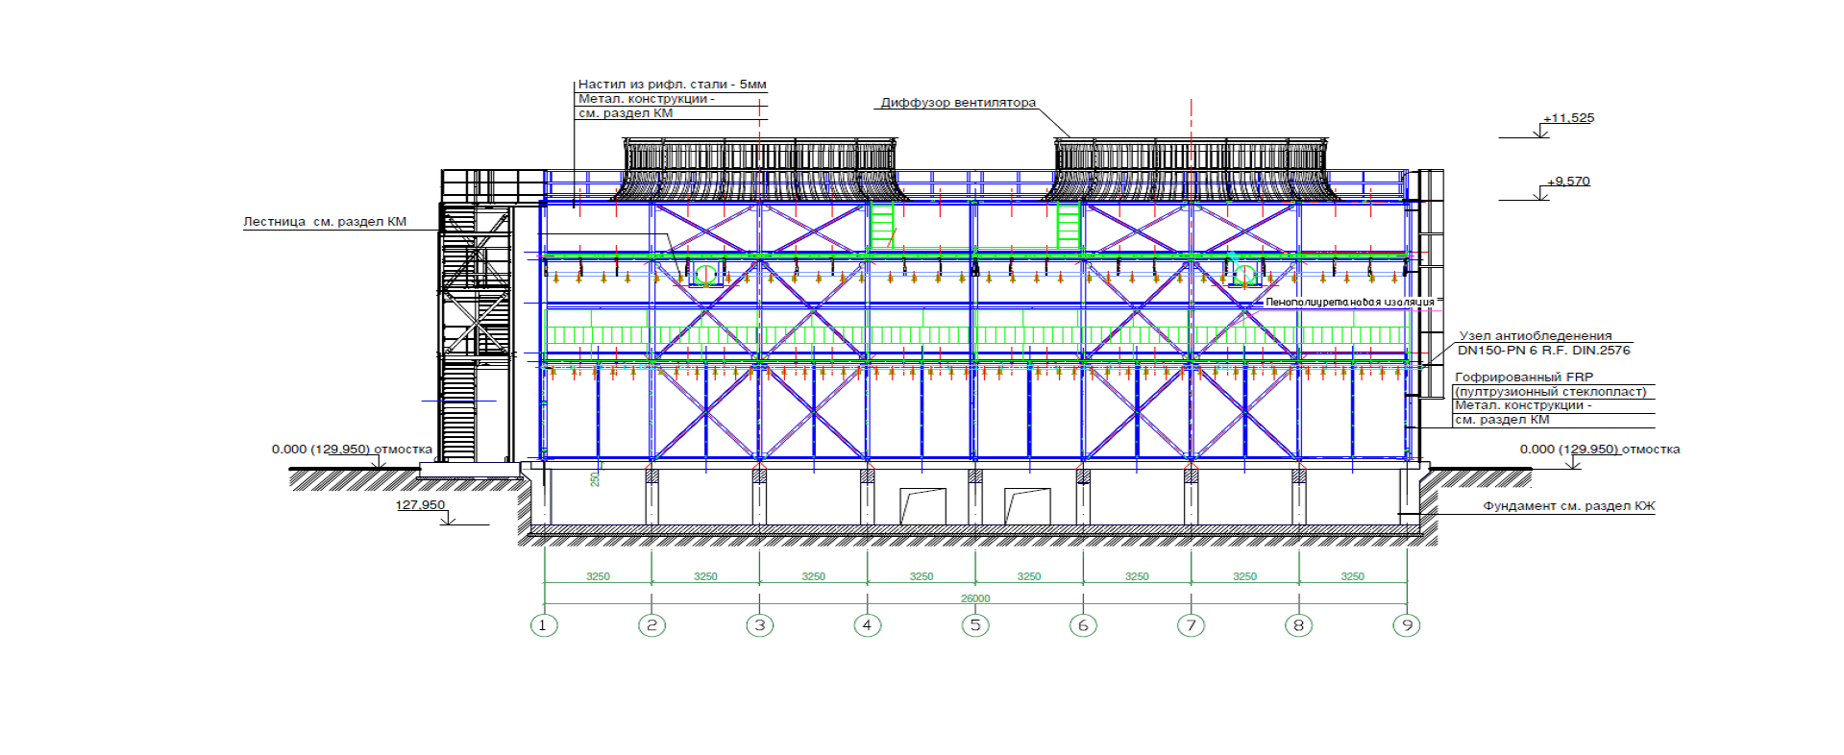The width and height of the screenshot is (1844, 755).
Task: Select the +11.525 elevation mark
Action: pos(1568,118)
